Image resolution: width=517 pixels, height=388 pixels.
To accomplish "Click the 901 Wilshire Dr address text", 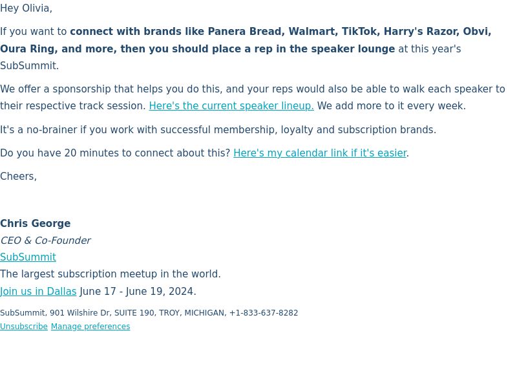I will click(79, 313).
